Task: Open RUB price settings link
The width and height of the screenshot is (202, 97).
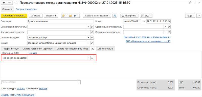Action: (148, 41)
